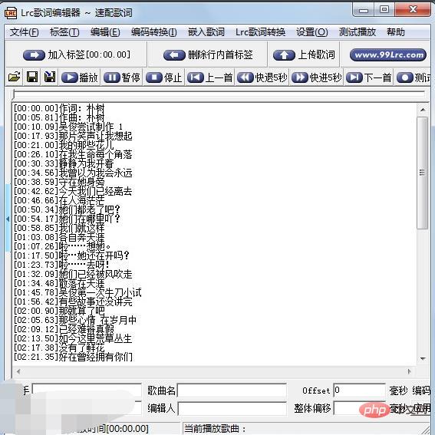
Task: Open the 测试播放 menu
Action: pos(358,32)
